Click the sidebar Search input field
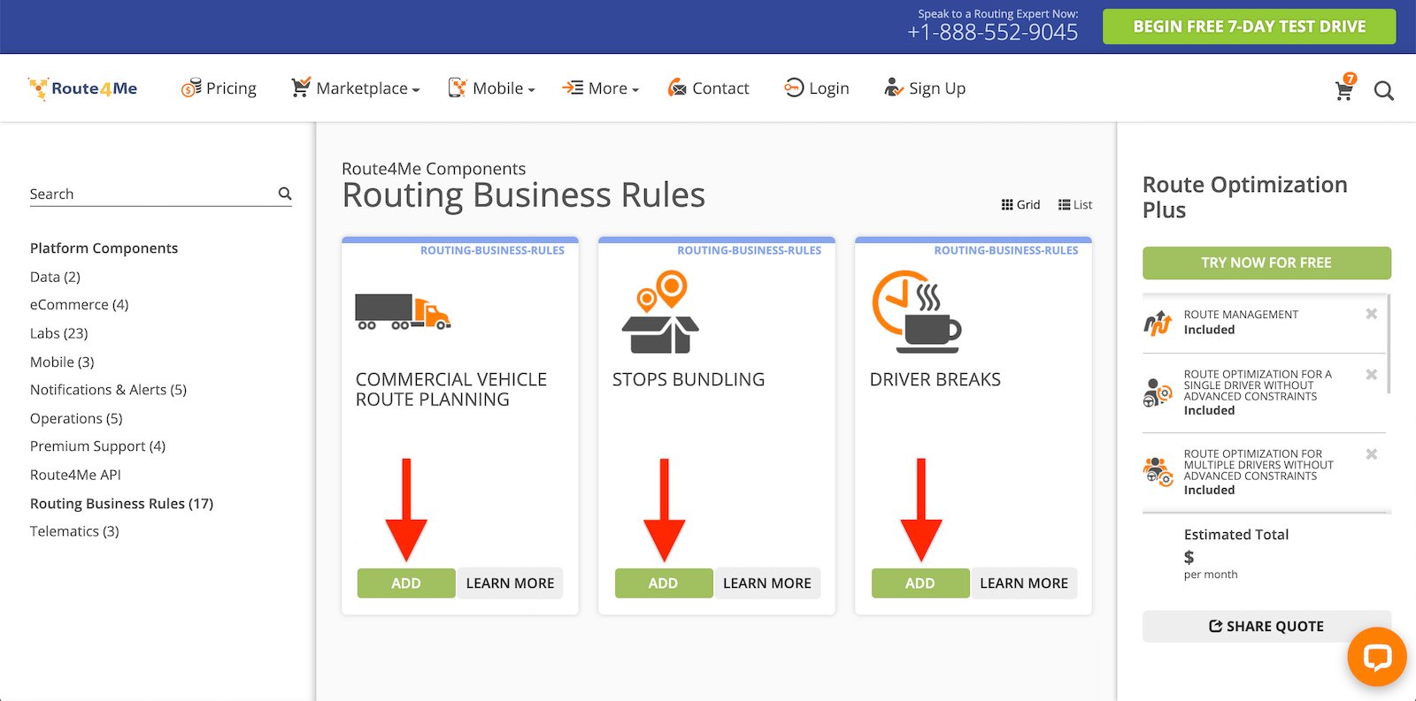Viewport: 1416px width, 701px height. pyautogui.click(x=150, y=194)
